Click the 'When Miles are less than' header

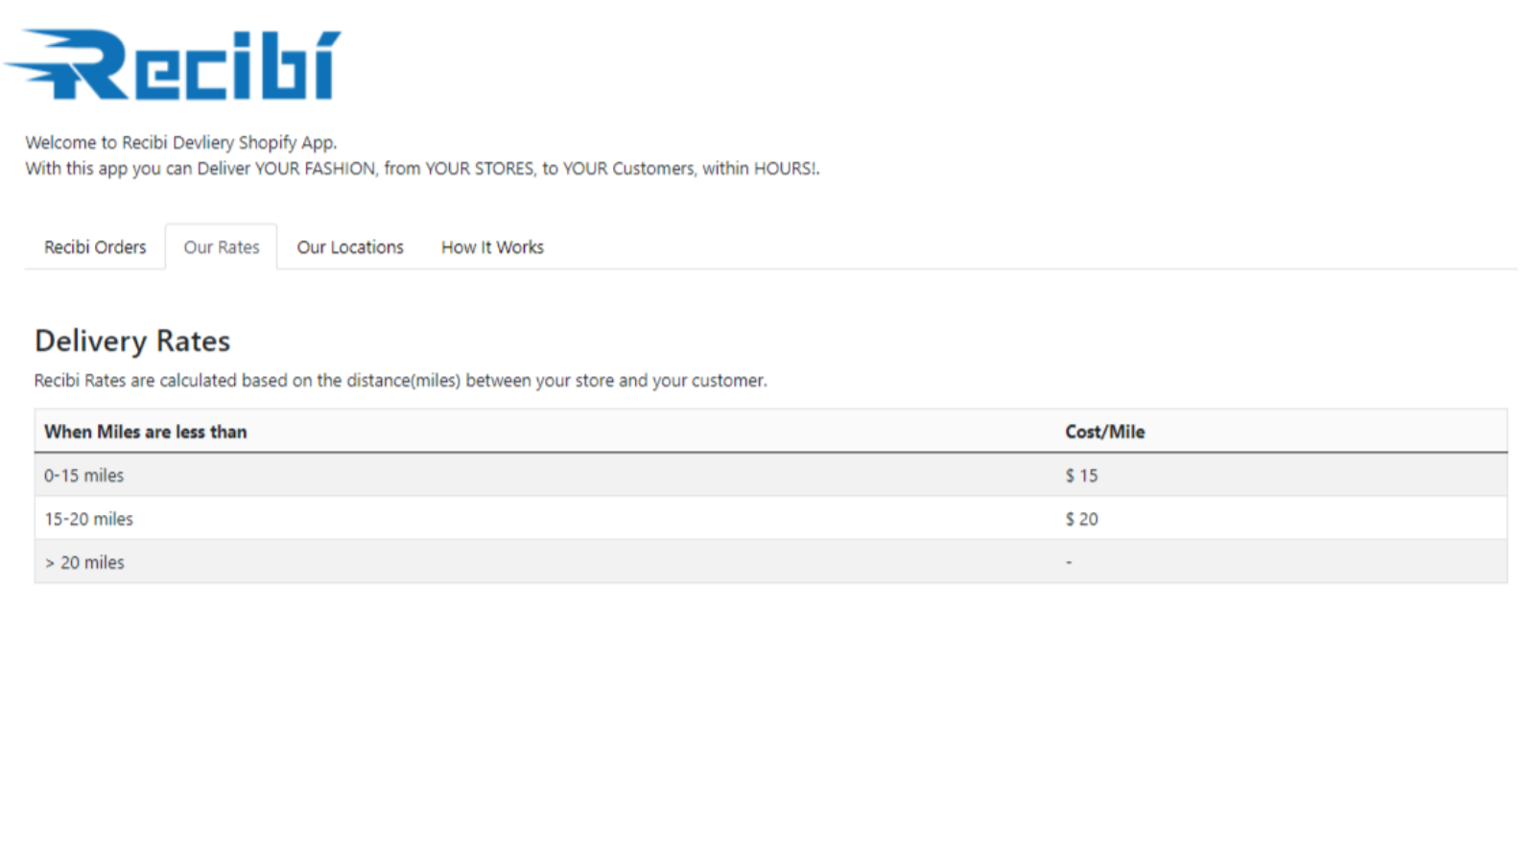[146, 431]
